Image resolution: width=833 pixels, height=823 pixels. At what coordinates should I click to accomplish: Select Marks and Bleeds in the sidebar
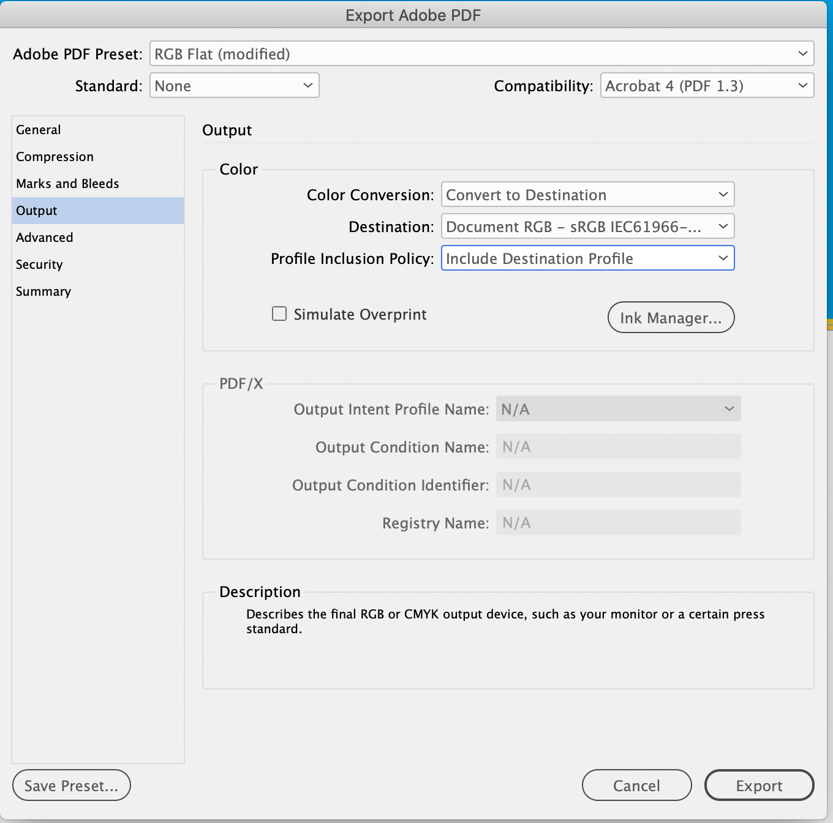pyautogui.click(x=67, y=183)
